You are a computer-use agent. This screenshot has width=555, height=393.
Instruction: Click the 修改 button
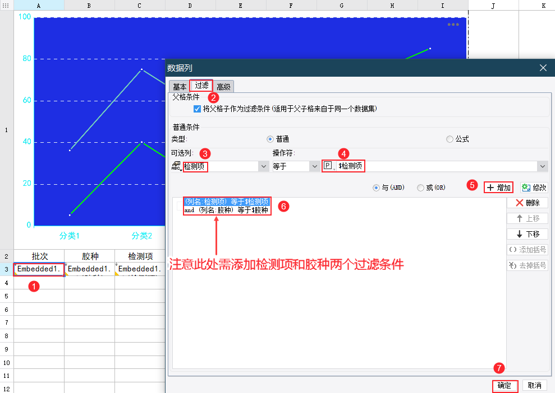[x=534, y=188]
